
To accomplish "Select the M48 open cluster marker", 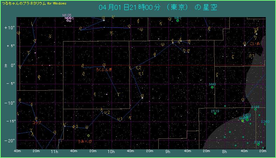I will tap(212, 87).
